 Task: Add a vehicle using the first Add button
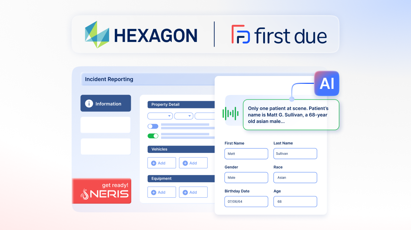coord(162,163)
